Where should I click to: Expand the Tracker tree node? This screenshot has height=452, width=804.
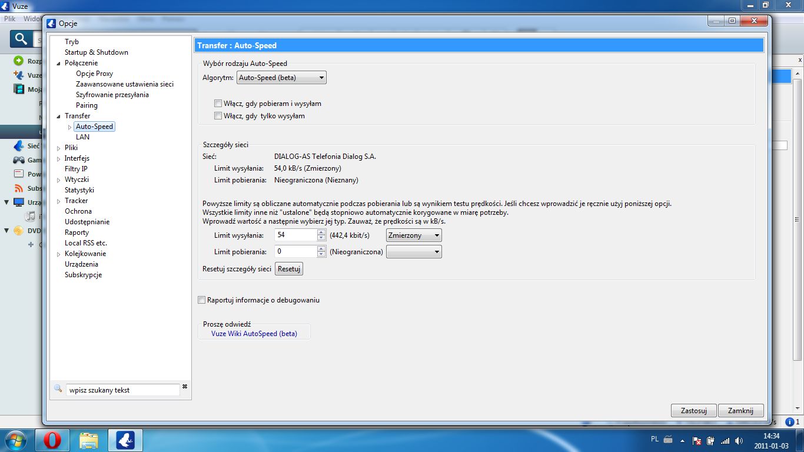58,201
